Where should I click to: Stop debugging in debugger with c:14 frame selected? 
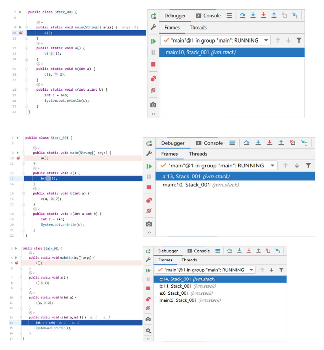click(x=148, y=288)
